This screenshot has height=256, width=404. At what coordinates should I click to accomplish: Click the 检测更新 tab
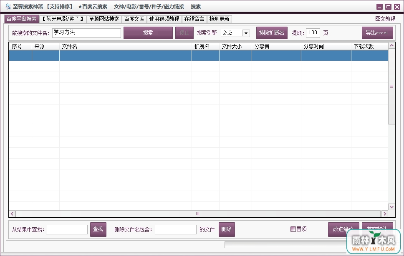pyautogui.click(x=219, y=19)
